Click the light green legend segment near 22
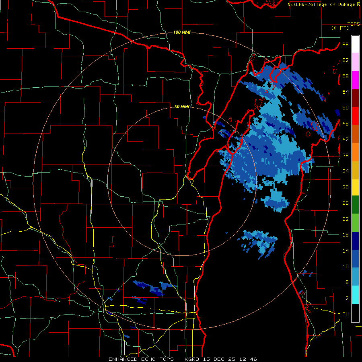 (x=355, y=223)
